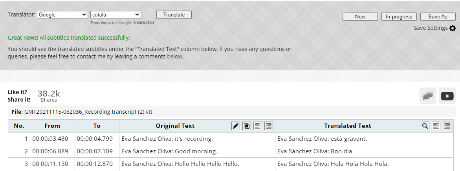Open the YouTube video icon
Image resolution: width=460 pixels, height=171 pixels.
(447, 96)
